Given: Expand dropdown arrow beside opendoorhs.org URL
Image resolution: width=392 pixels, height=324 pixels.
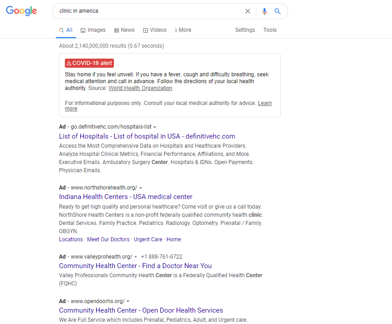Looking at the screenshot, I should (x=128, y=301).
